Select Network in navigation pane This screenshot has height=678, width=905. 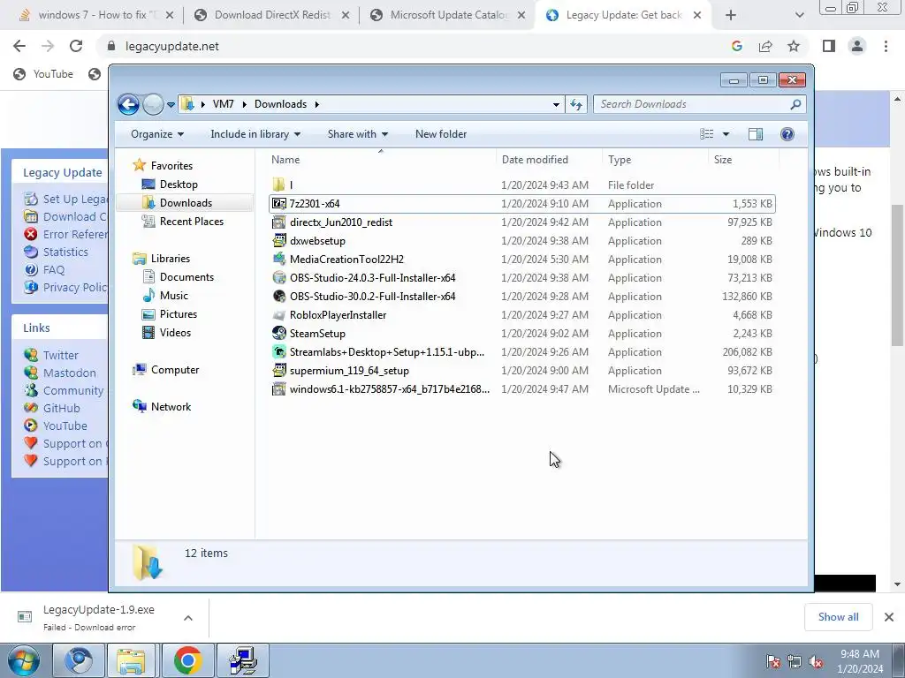[x=171, y=406]
